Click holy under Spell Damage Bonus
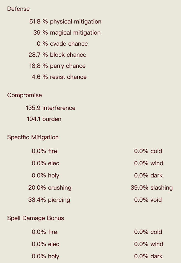 (45, 256)
